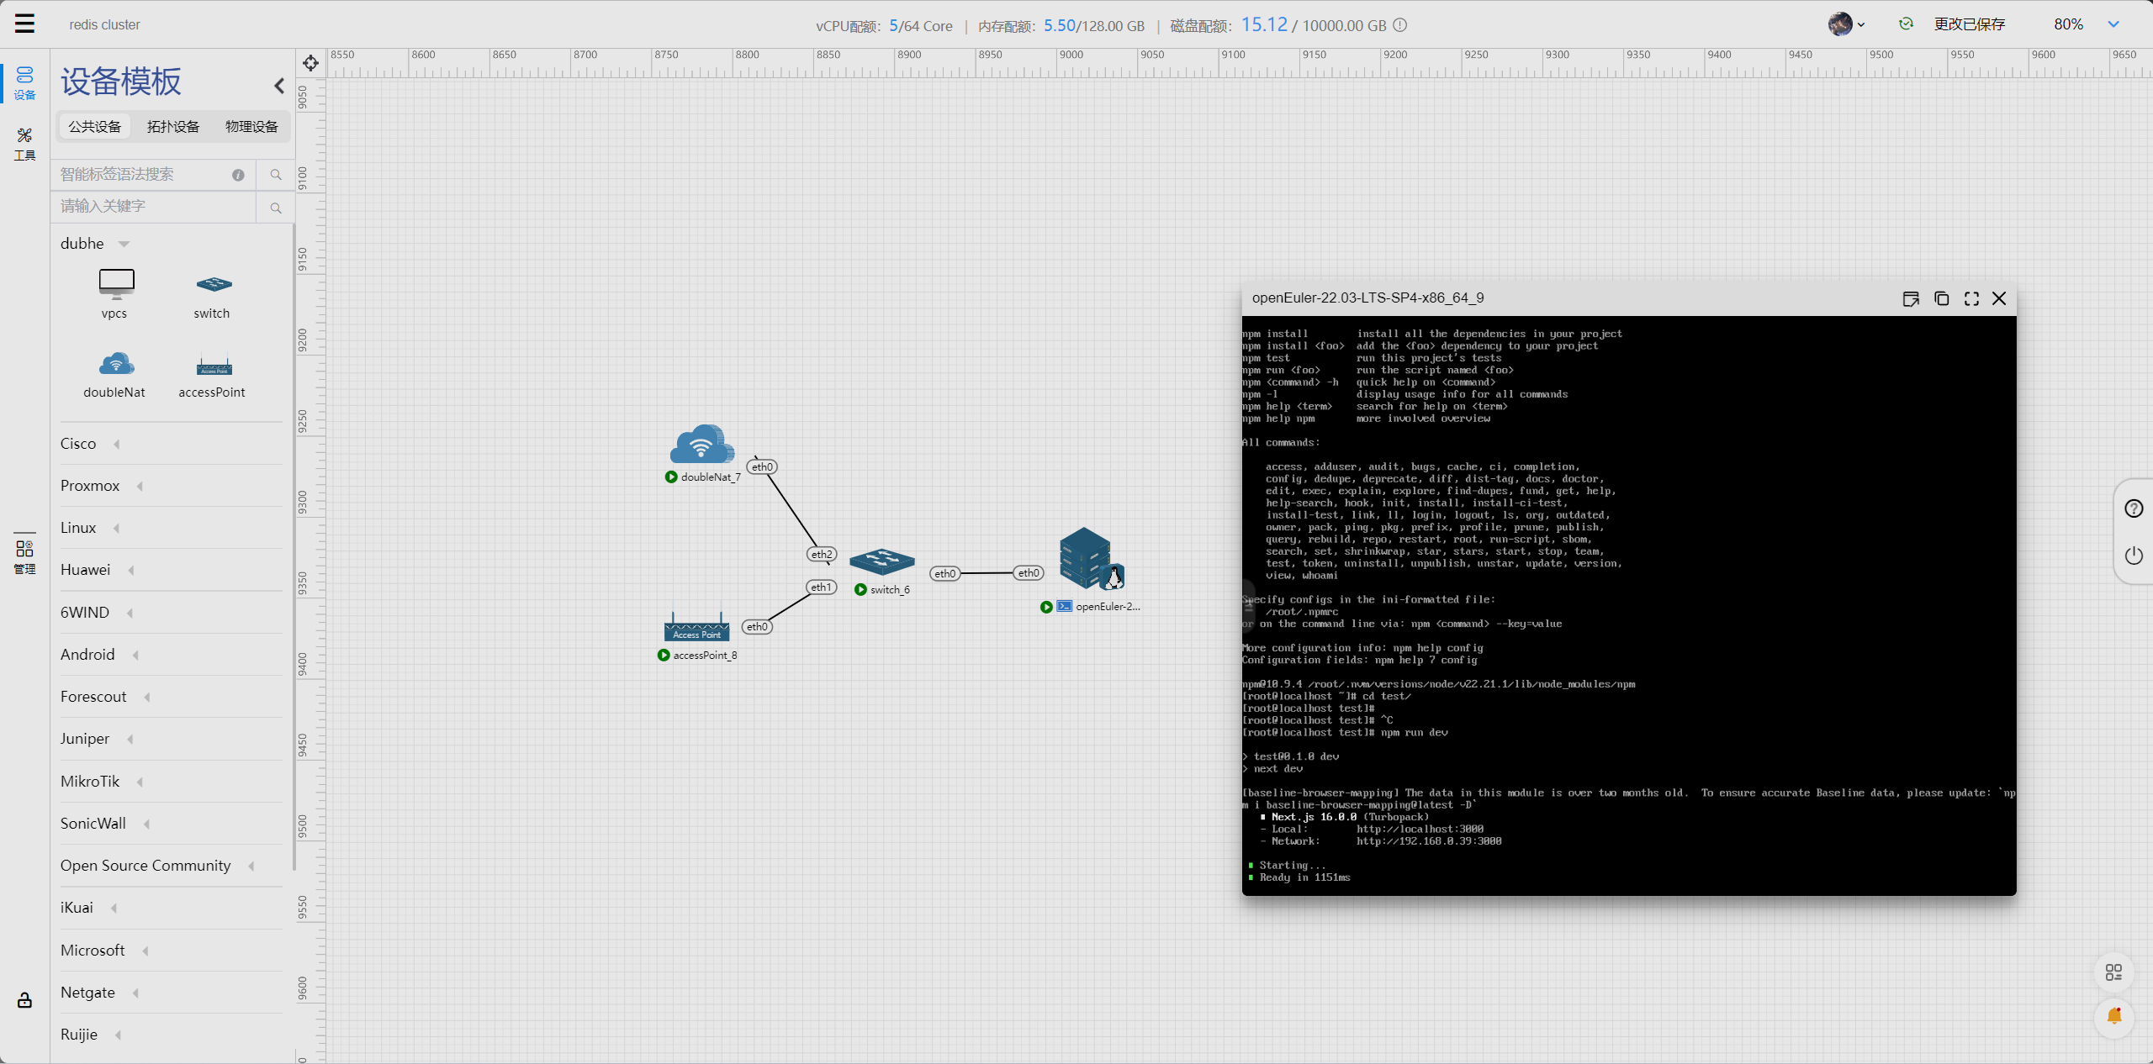This screenshot has width=2153, height=1064.
Task: Collapse the dubhe device group
Action: pyautogui.click(x=124, y=244)
